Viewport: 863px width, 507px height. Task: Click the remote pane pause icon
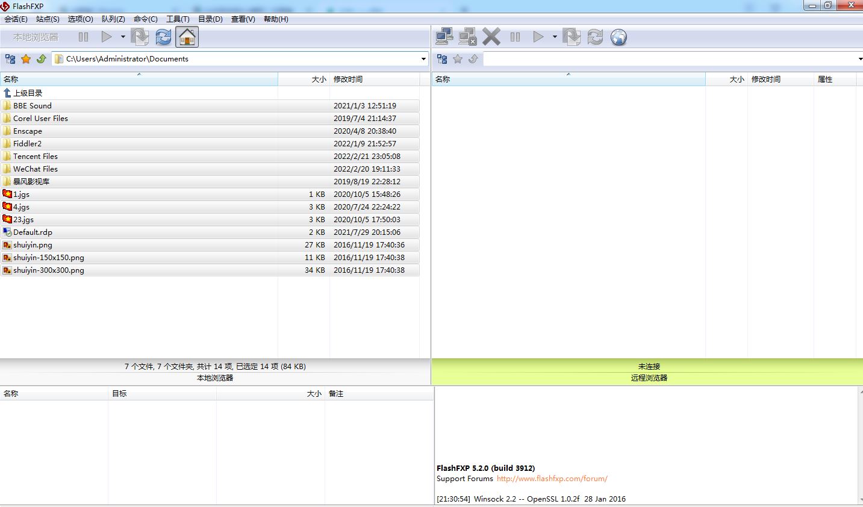(x=515, y=37)
